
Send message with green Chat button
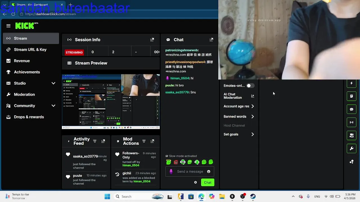[208, 182]
